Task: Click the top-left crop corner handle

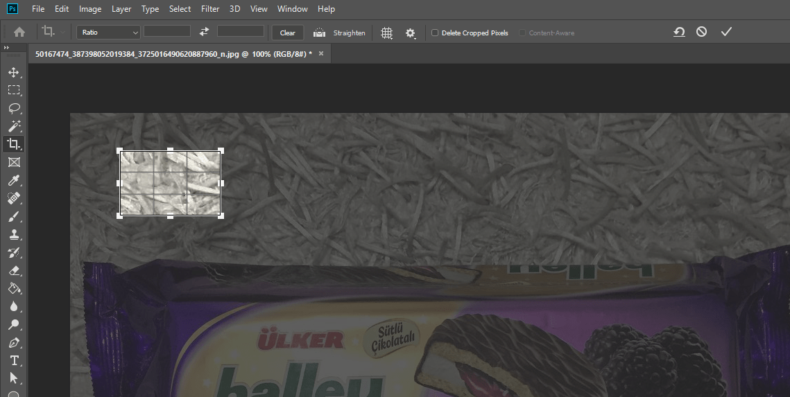Action: (120, 151)
